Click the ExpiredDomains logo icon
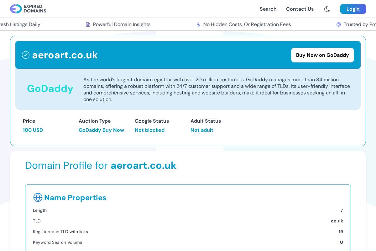 pos(16,9)
